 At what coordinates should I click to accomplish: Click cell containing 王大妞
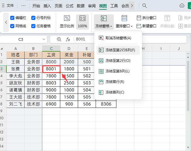[x=16, y=97]
